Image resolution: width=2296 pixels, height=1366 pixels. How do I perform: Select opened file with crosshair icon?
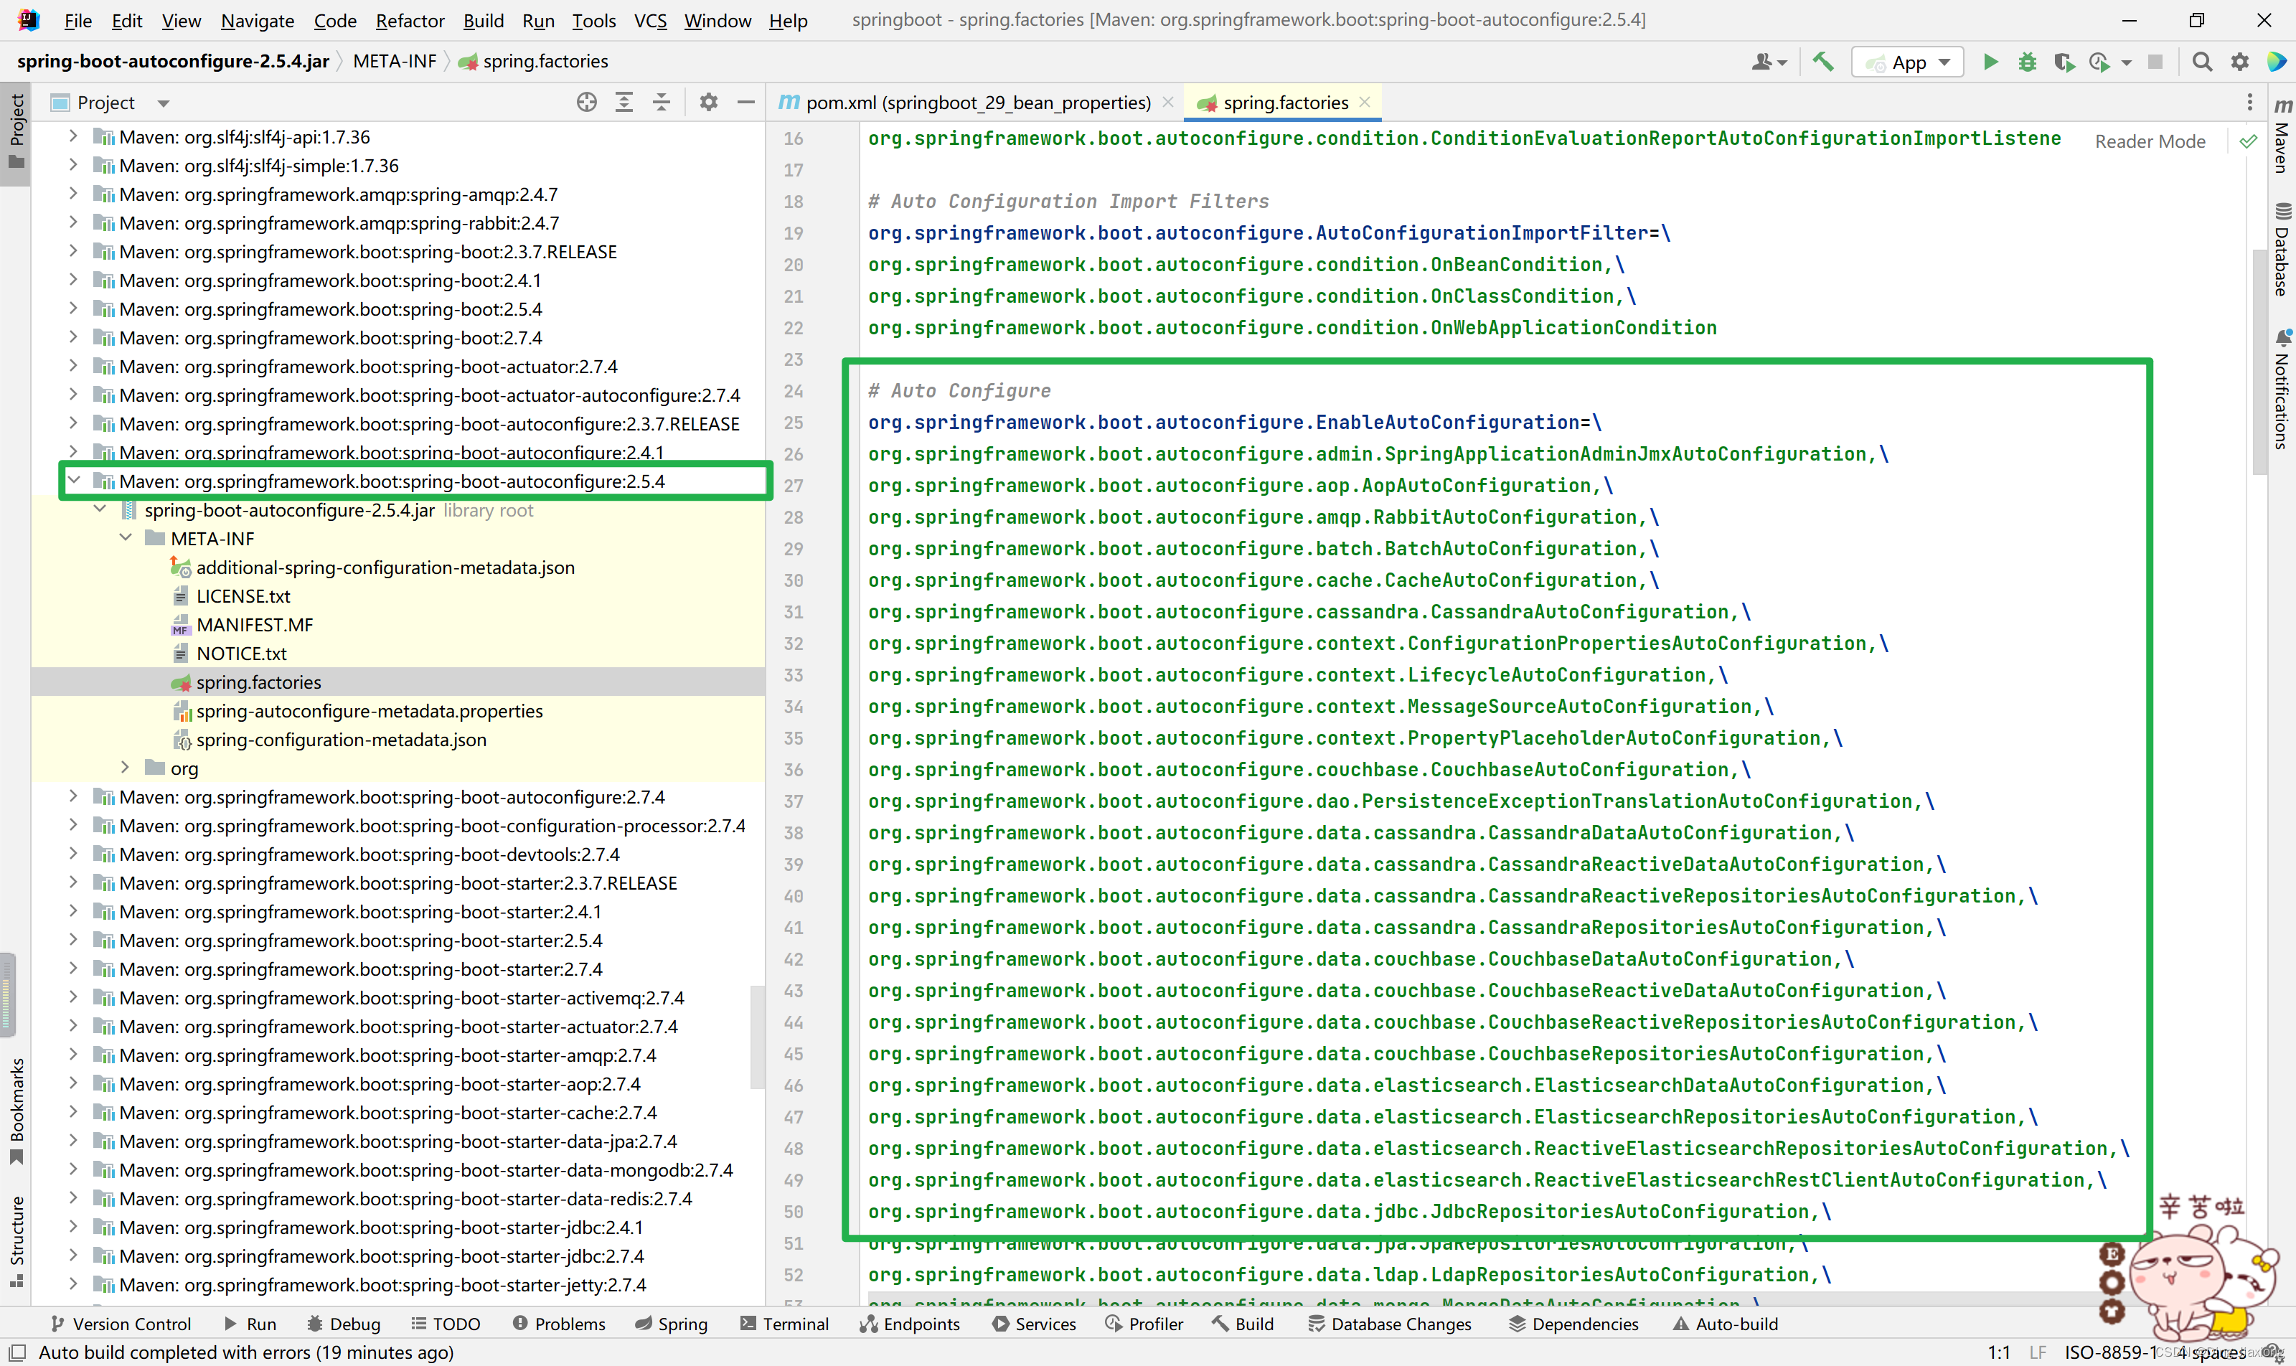click(586, 102)
